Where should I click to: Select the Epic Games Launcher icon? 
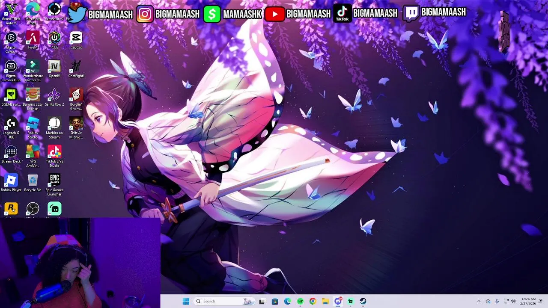pyautogui.click(x=54, y=185)
